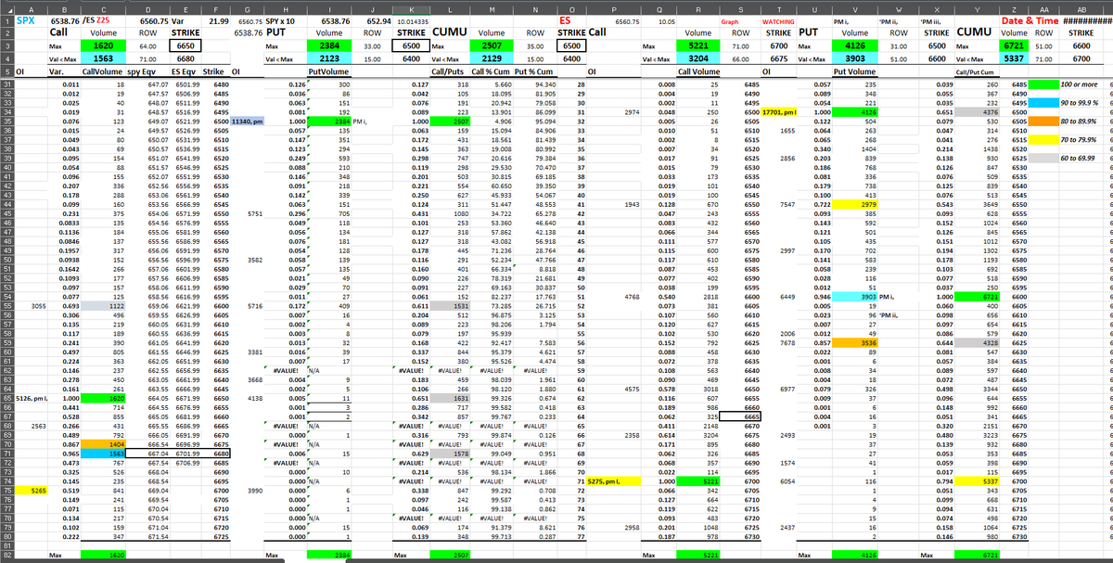This screenshot has width=1113, height=563.
Task: Click the row 82 header
Action: tap(6, 555)
